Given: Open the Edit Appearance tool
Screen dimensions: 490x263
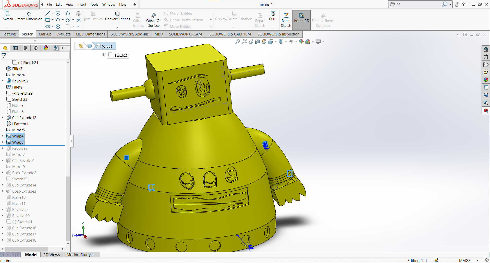Looking at the screenshot, I should pyautogui.click(x=301, y=42).
